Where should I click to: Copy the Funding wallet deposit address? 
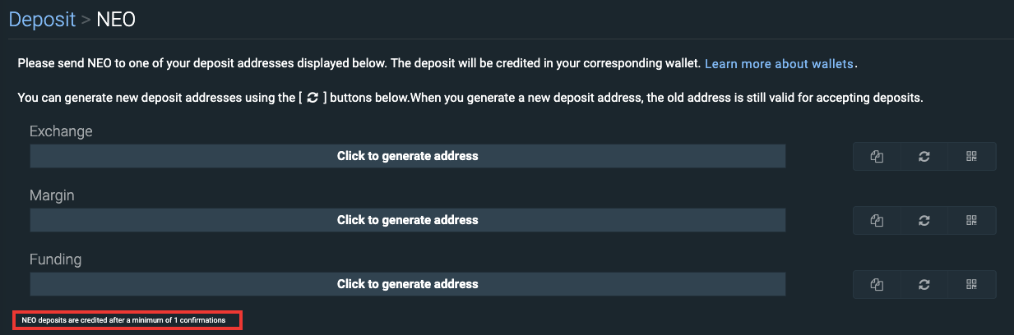click(877, 284)
